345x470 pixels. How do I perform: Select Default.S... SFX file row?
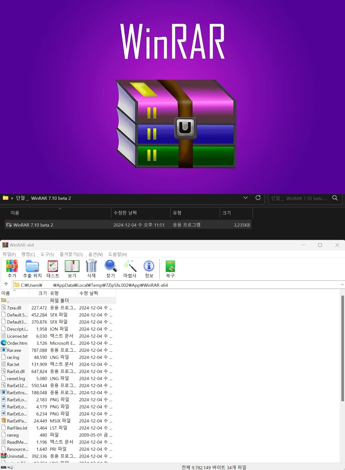(58, 315)
